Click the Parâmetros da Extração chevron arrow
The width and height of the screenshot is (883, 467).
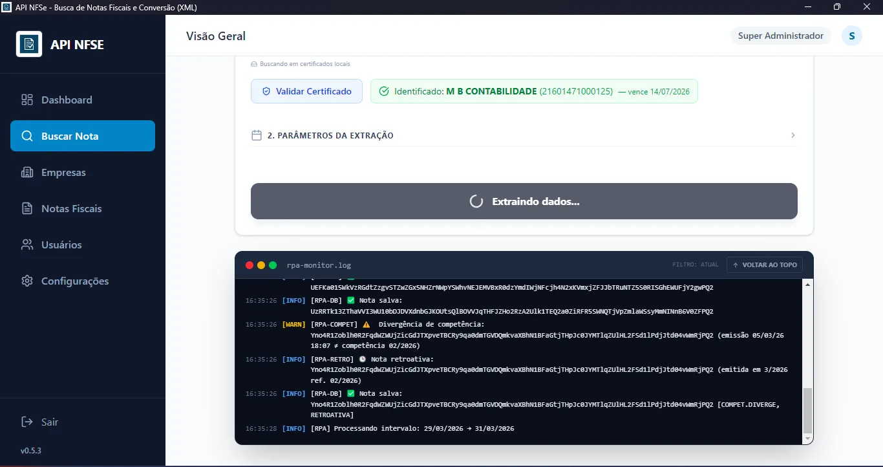tap(793, 135)
